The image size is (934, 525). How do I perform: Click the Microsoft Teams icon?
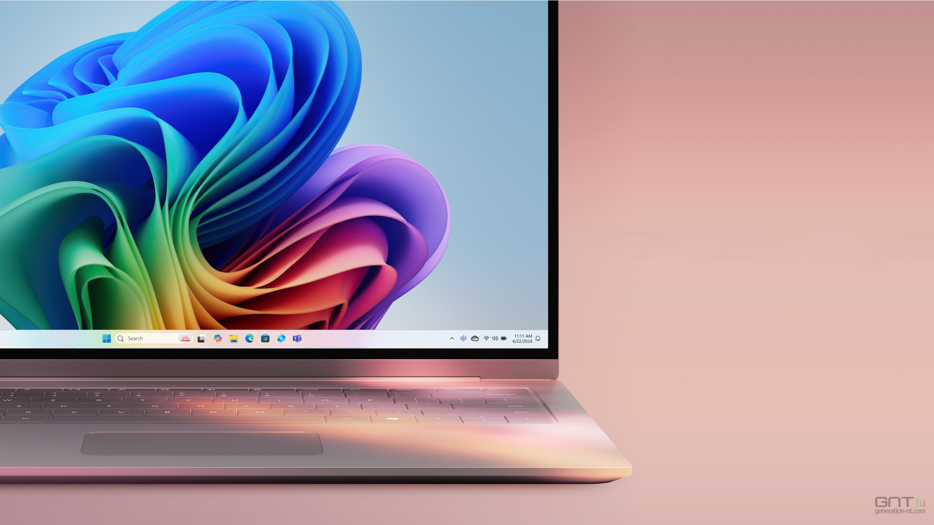tap(298, 338)
